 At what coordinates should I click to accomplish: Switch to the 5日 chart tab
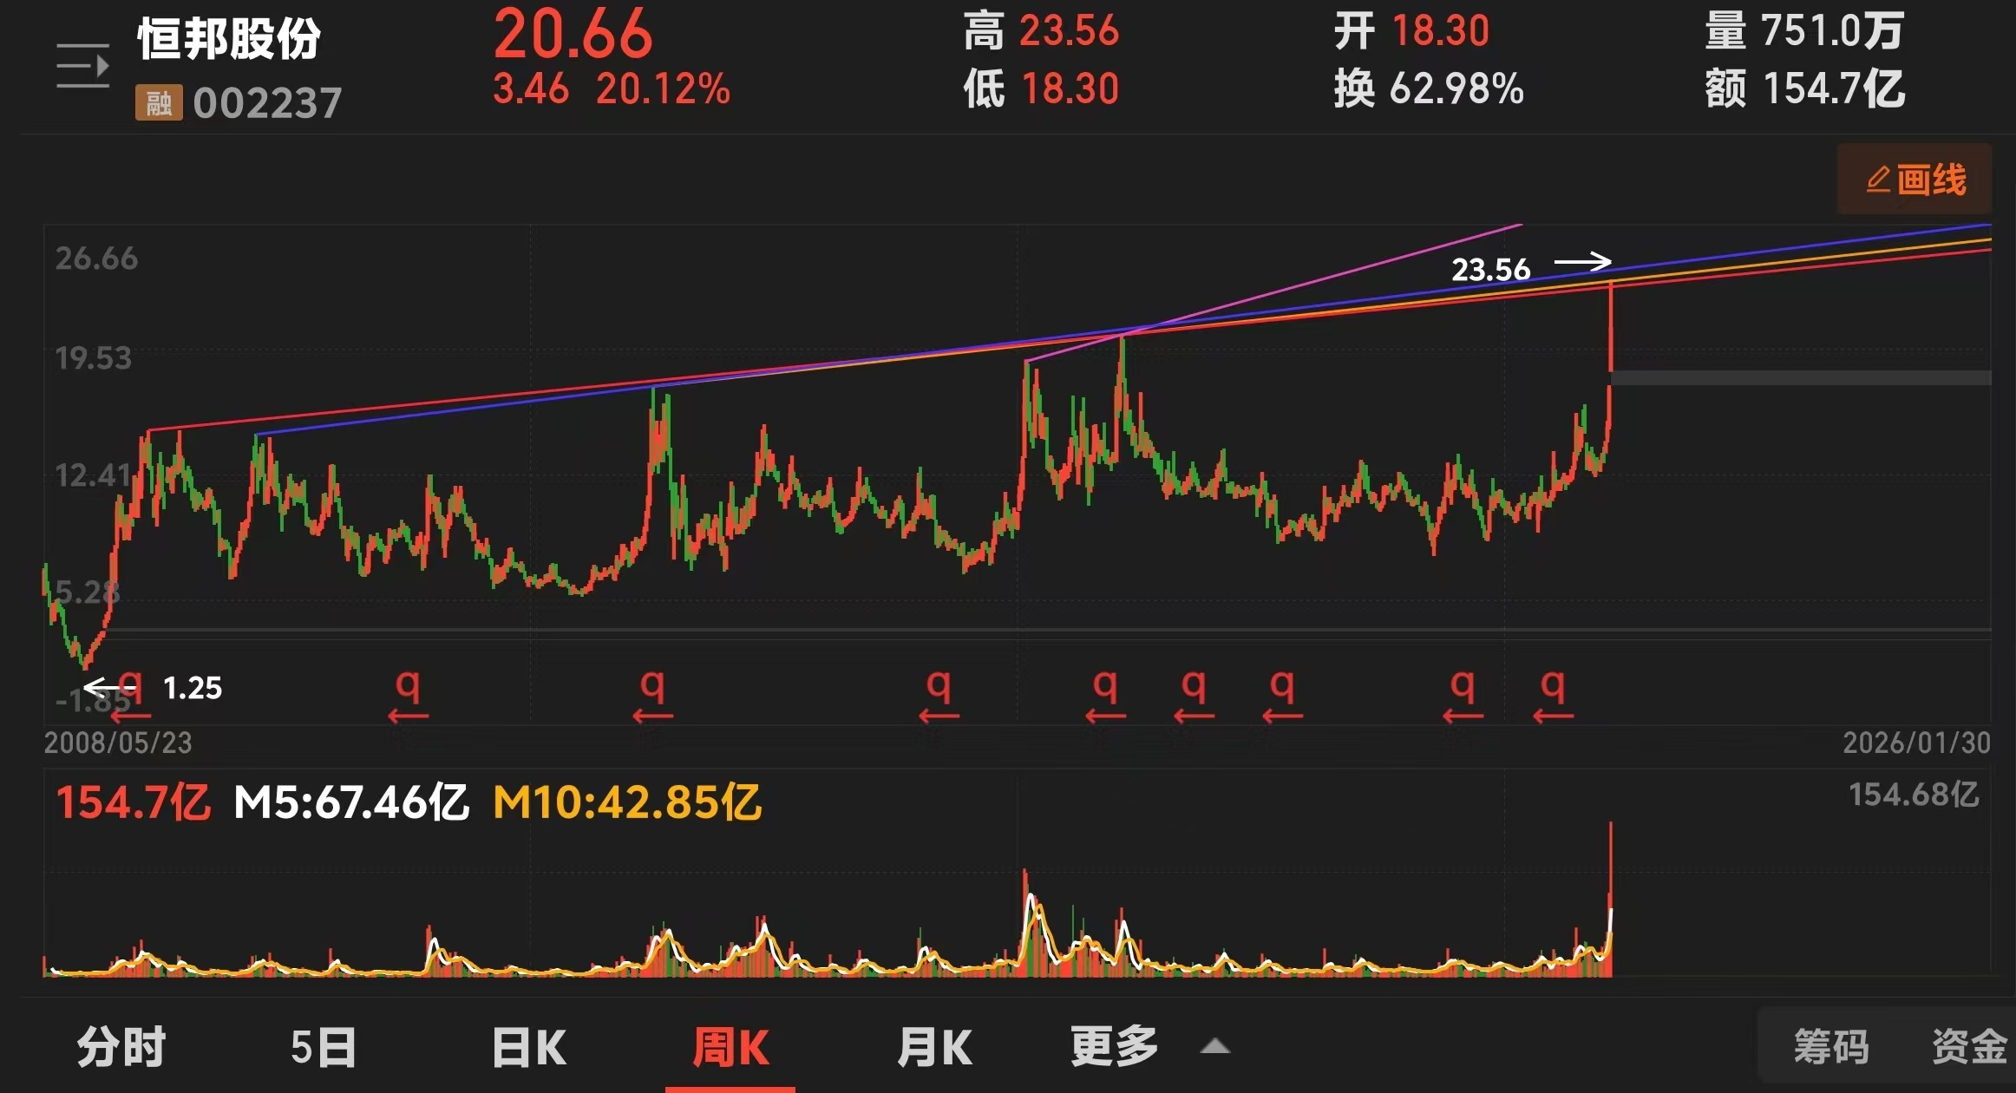coord(324,1046)
